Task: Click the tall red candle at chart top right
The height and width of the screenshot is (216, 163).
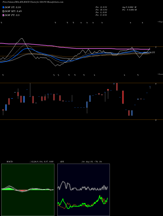Action: [117, 87]
